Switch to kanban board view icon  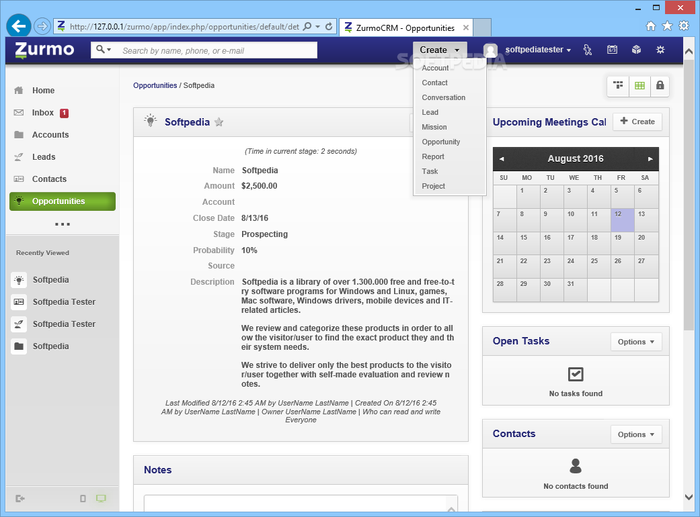click(x=618, y=85)
